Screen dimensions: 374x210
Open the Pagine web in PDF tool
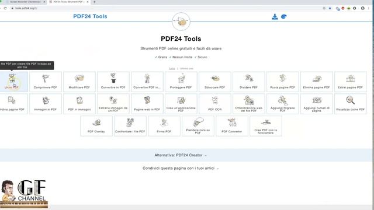point(147,104)
